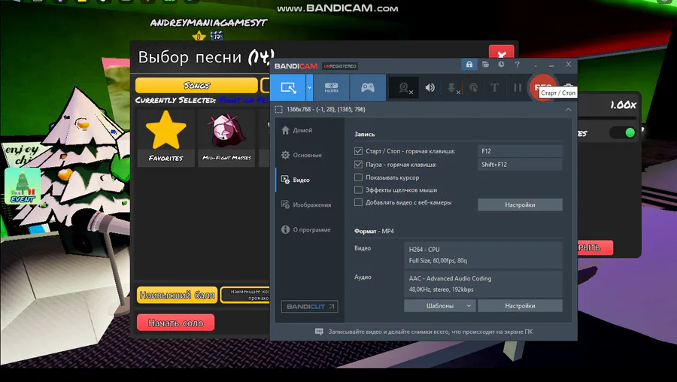Click the 1.00x speed value
The height and width of the screenshot is (382, 677).
click(623, 105)
